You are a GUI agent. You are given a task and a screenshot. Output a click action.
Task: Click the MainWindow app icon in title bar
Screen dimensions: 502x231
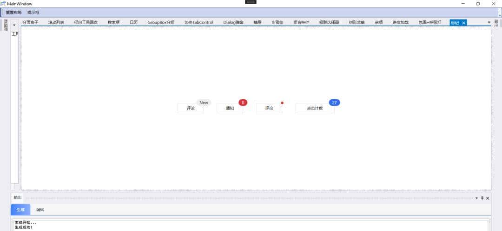3,4
